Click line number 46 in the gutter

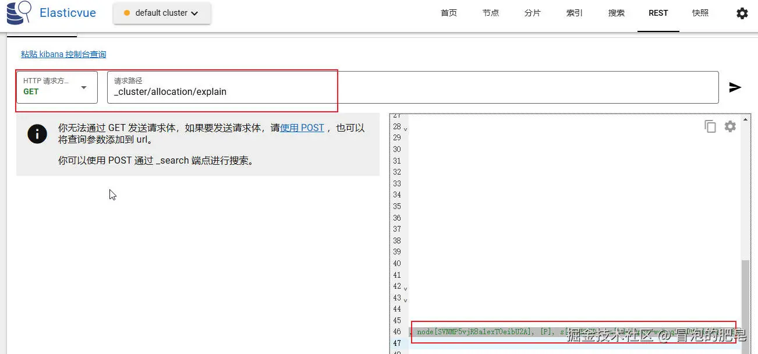point(397,332)
